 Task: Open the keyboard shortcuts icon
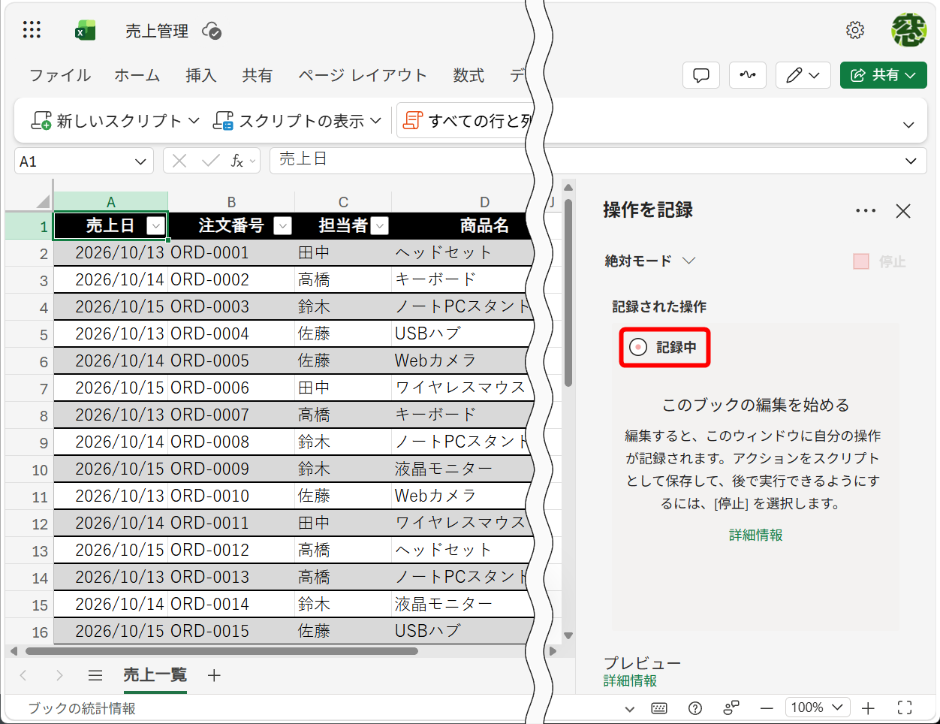pos(659,707)
